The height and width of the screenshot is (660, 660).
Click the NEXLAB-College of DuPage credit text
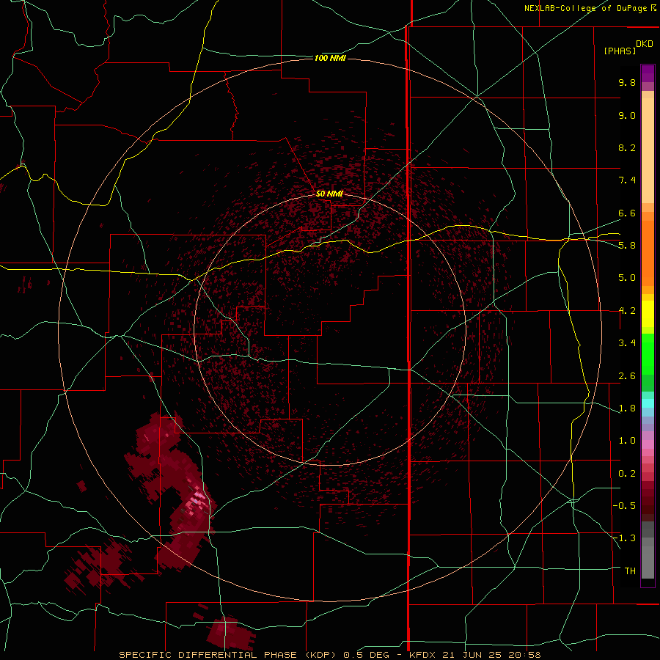click(x=587, y=8)
